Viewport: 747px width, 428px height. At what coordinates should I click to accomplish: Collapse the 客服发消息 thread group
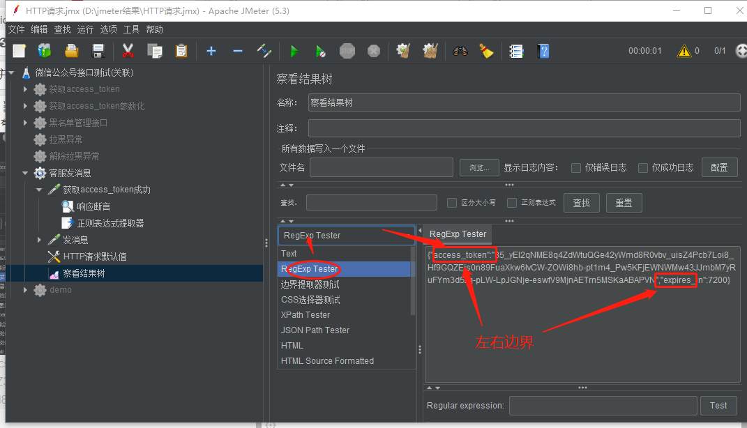click(x=25, y=173)
